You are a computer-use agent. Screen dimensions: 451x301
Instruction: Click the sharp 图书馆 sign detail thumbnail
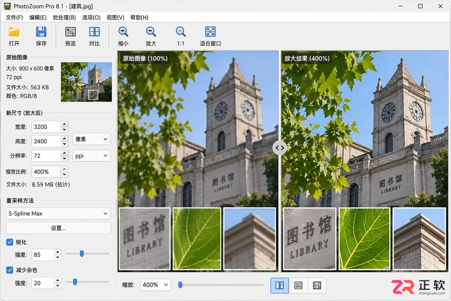(310, 239)
